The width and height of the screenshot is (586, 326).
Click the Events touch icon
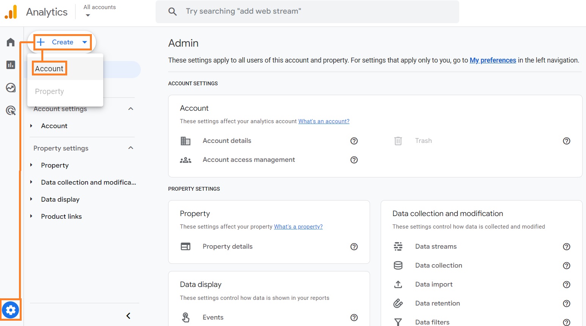click(x=186, y=317)
